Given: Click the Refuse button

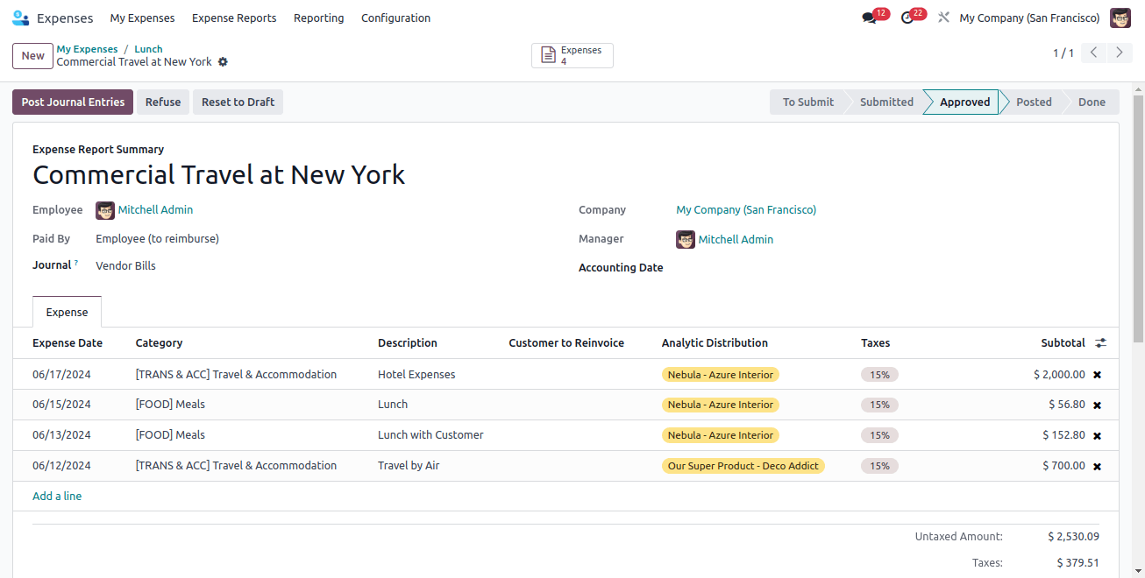Looking at the screenshot, I should (163, 102).
